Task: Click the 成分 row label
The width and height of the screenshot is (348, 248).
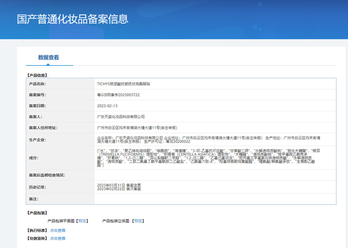Action: coord(33,158)
